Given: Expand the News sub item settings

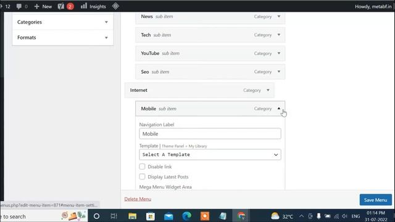Looking at the screenshot, I should point(279,17).
